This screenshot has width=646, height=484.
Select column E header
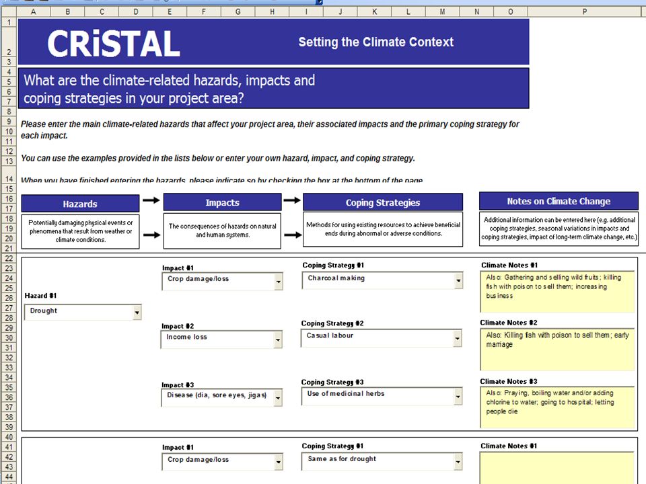coord(170,12)
